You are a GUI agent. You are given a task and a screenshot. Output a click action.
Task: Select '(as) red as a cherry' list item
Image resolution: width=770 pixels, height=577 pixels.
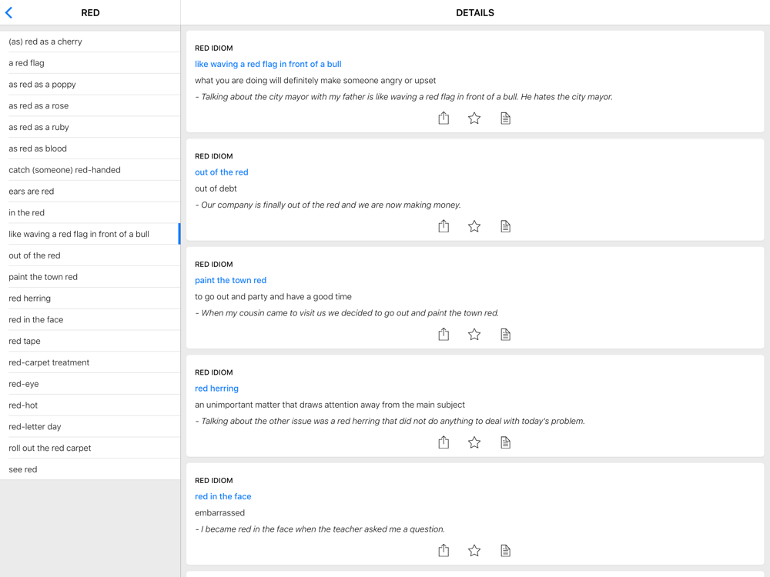tap(45, 42)
